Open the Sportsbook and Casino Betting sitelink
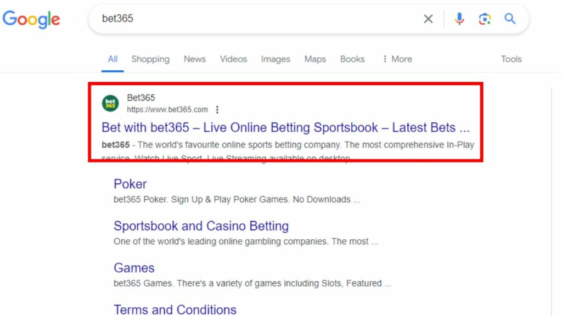Viewport: 562px width, 316px height. pos(201,226)
